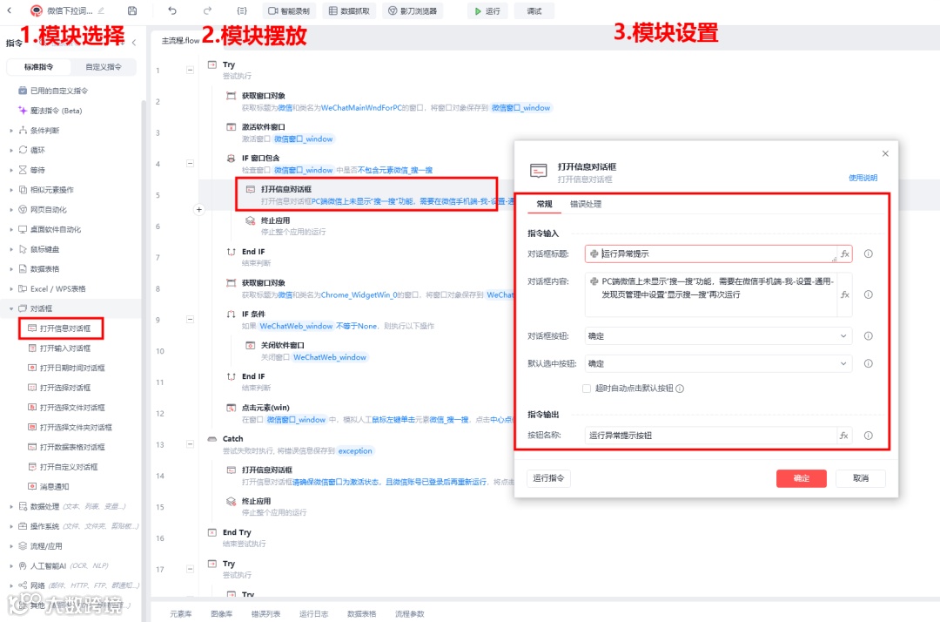Select 打开选择文件对话框 instruction

[66, 408]
